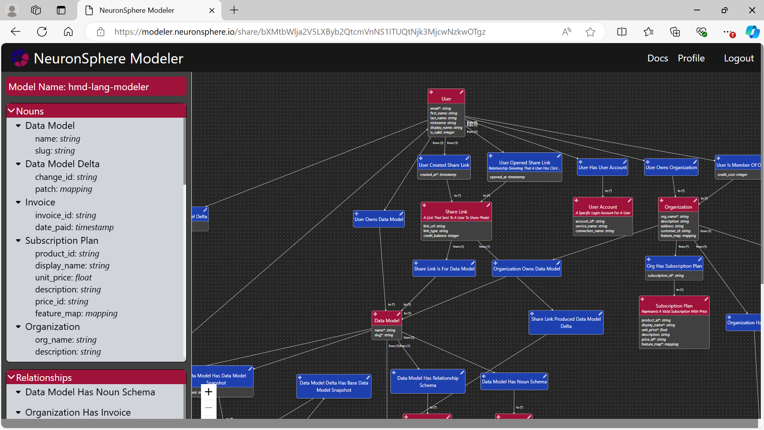Select 'patch: mapping' attribute
This screenshot has height=430, width=764.
pyautogui.click(x=64, y=189)
